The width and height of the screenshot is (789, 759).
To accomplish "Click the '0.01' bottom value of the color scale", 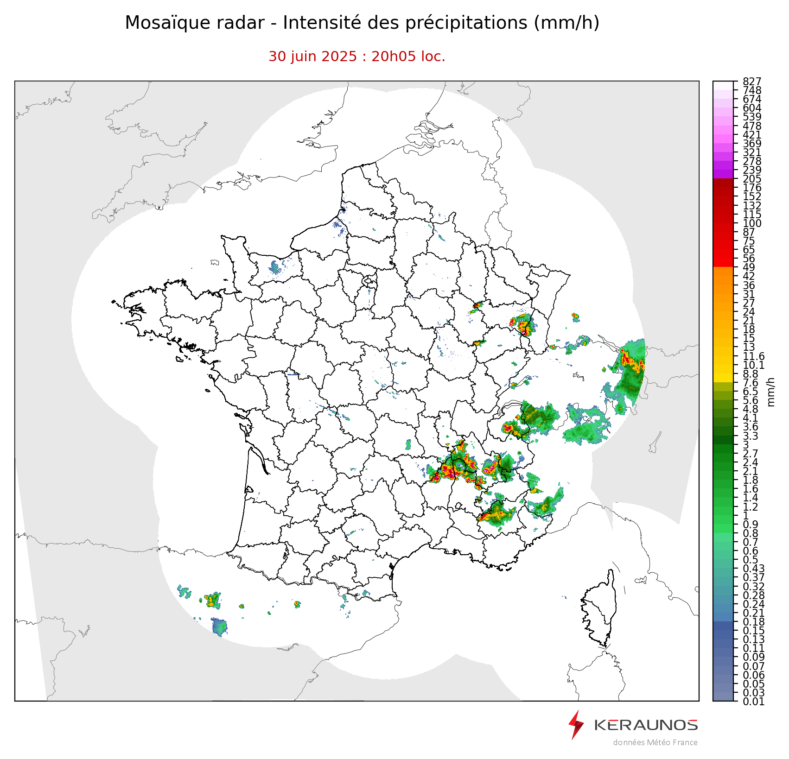I will click(753, 701).
